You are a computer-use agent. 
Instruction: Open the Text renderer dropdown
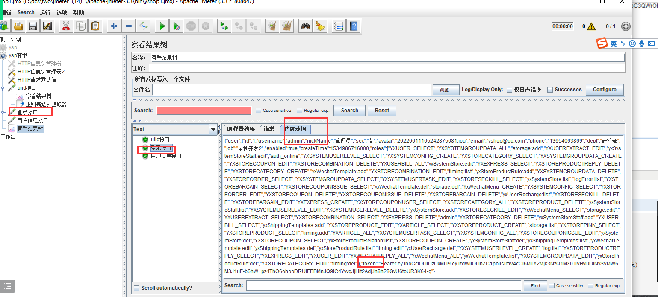213,129
